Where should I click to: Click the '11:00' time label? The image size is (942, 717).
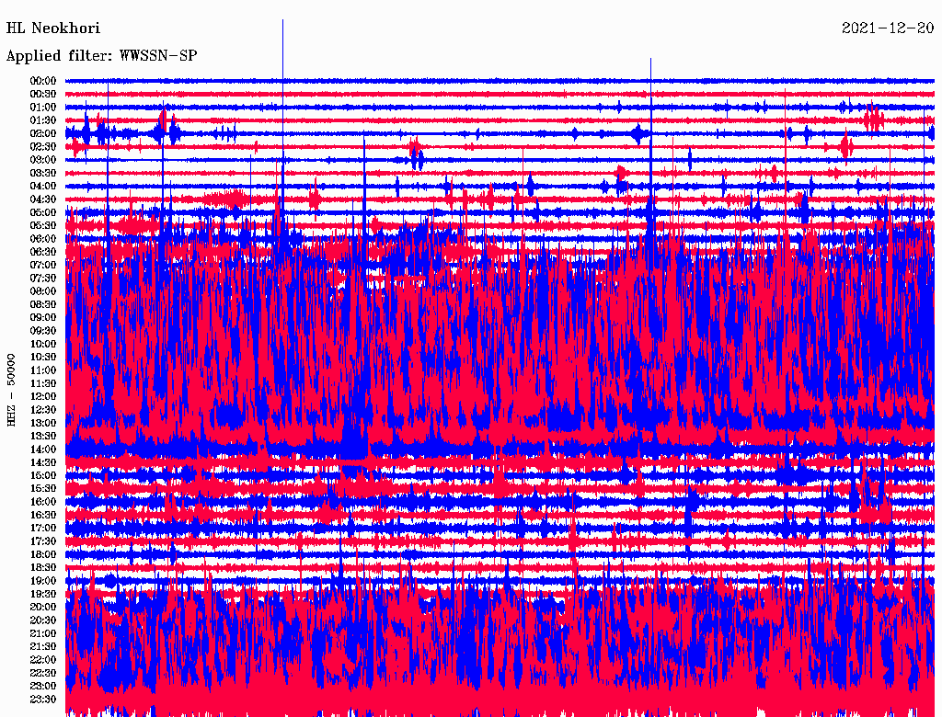point(43,370)
